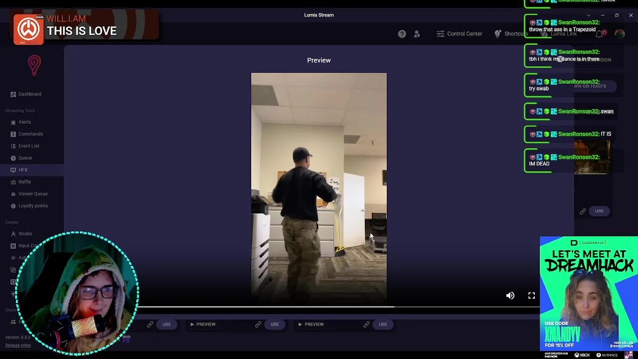Image resolution: width=638 pixels, height=359 pixels.
Task: Open Viewer Queue in the sidebar
Action: click(x=33, y=193)
